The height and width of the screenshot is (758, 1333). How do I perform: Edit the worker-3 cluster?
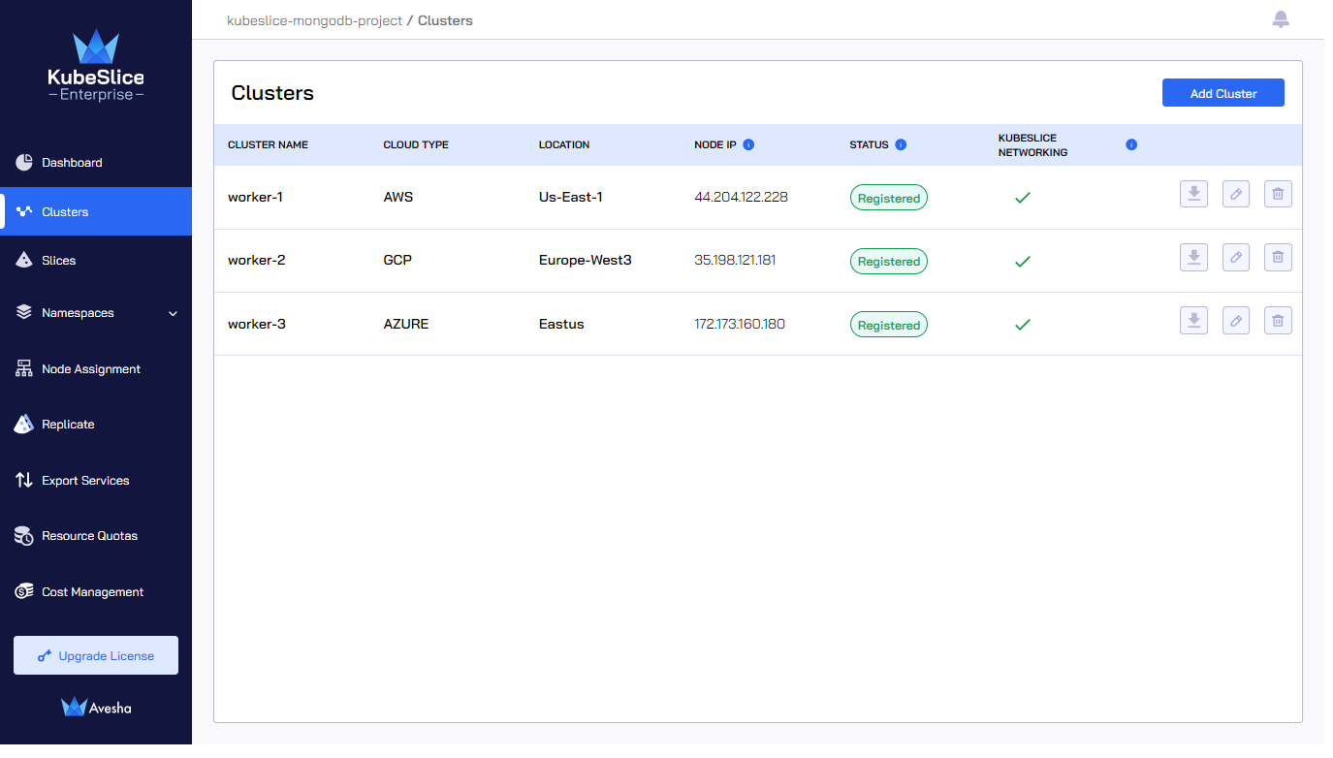click(x=1236, y=320)
